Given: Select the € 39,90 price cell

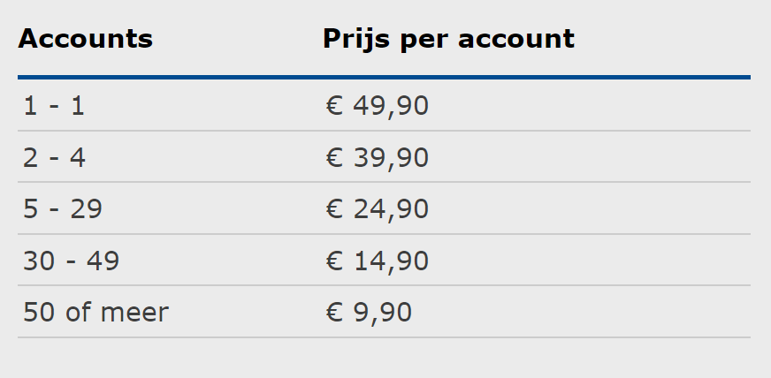Looking at the screenshot, I should (378, 158).
